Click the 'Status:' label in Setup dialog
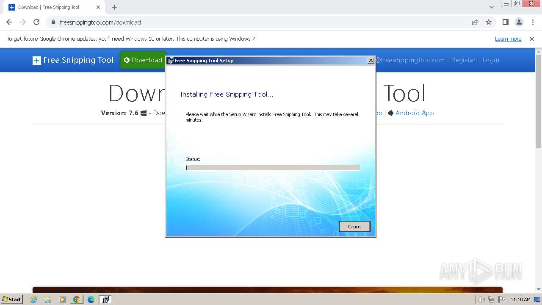Screen dimensions: 542x305 (193, 159)
